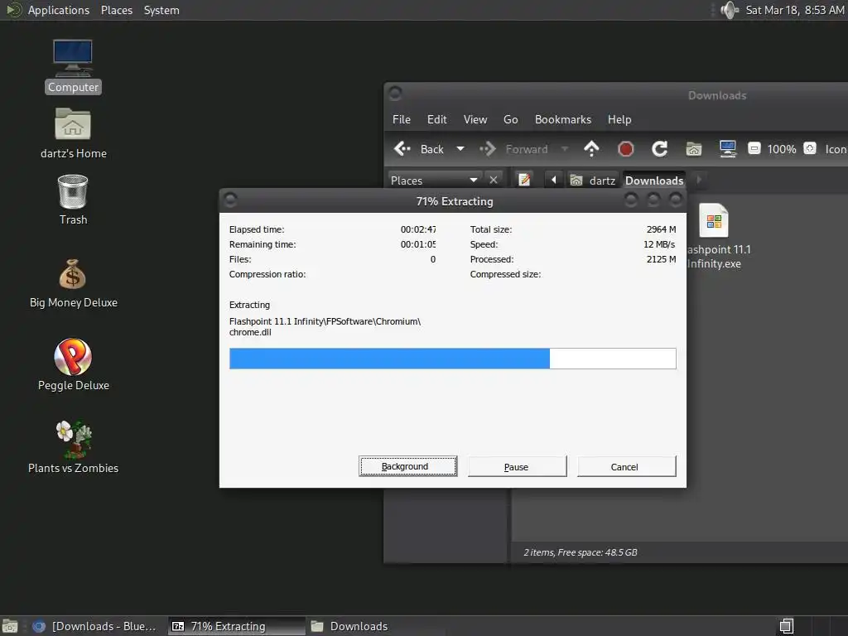
Task: Open Edit menu in Downloads window
Action: tap(436, 119)
